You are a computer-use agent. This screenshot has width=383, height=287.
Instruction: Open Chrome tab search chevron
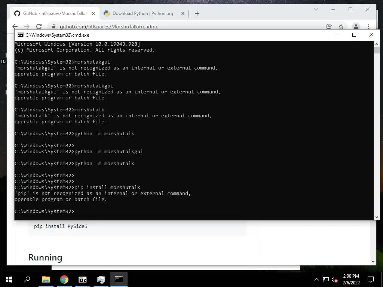coord(316,9)
